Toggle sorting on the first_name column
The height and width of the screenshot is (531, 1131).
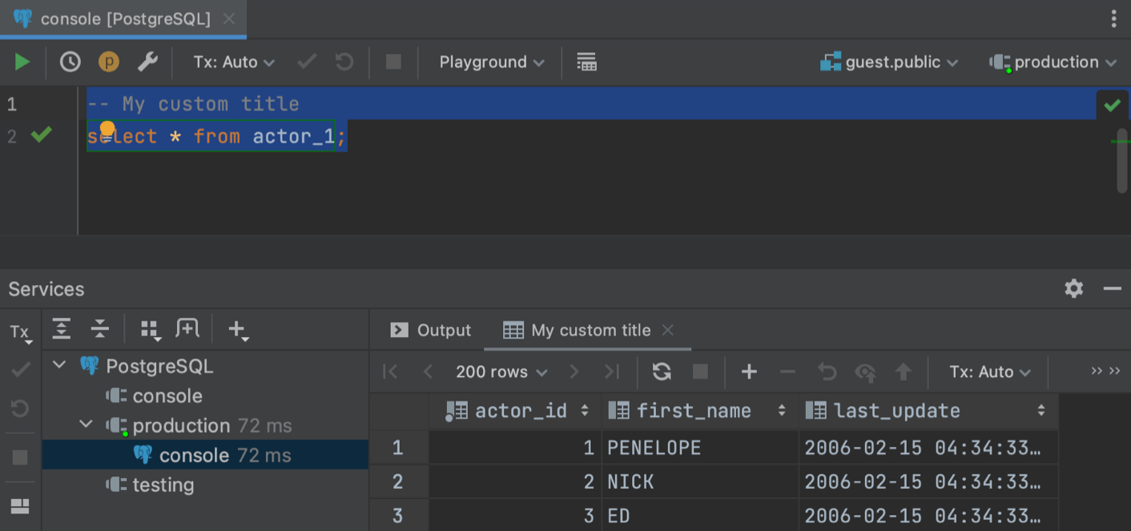click(781, 410)
